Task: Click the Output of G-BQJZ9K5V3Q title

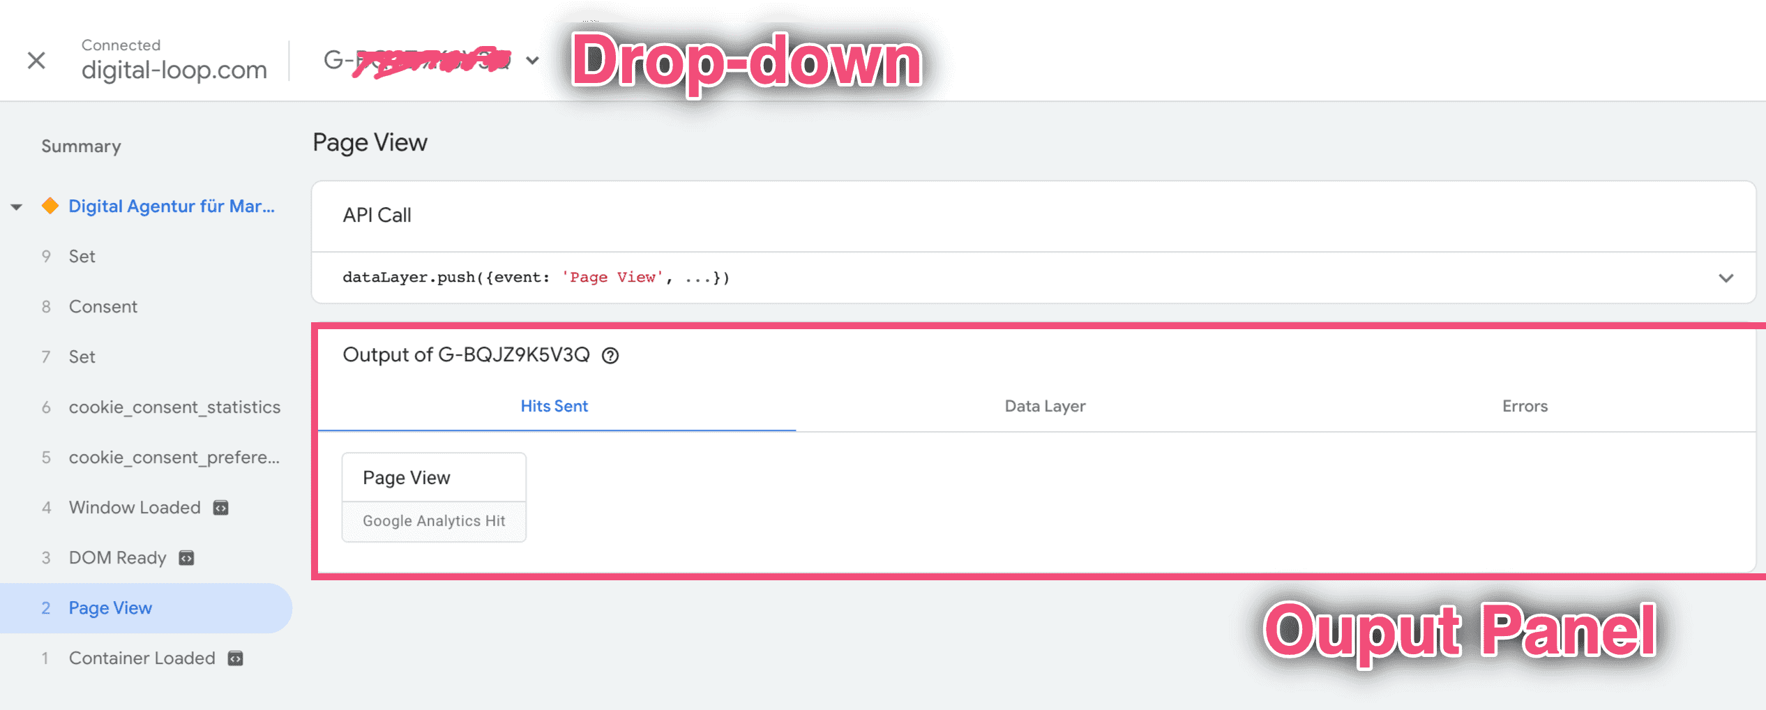Action: [x=466, y=355]
